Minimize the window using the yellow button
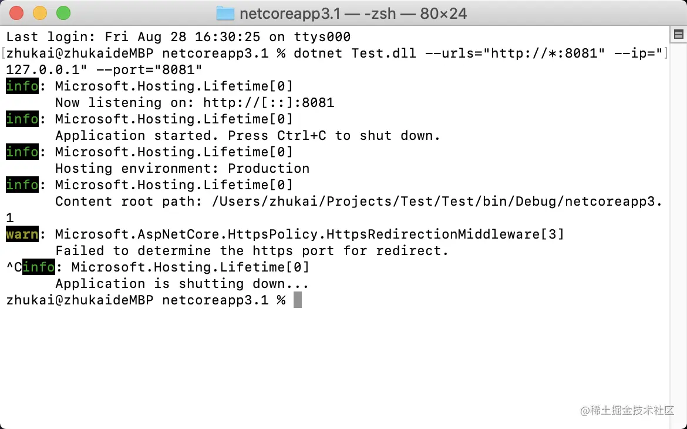Screen dimensions: 687x429 40,13
